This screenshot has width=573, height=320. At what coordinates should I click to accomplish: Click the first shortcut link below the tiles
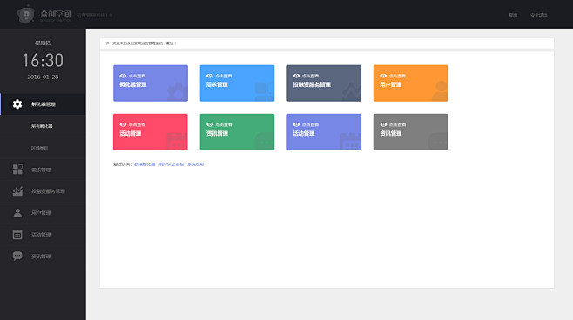point(145,164)
